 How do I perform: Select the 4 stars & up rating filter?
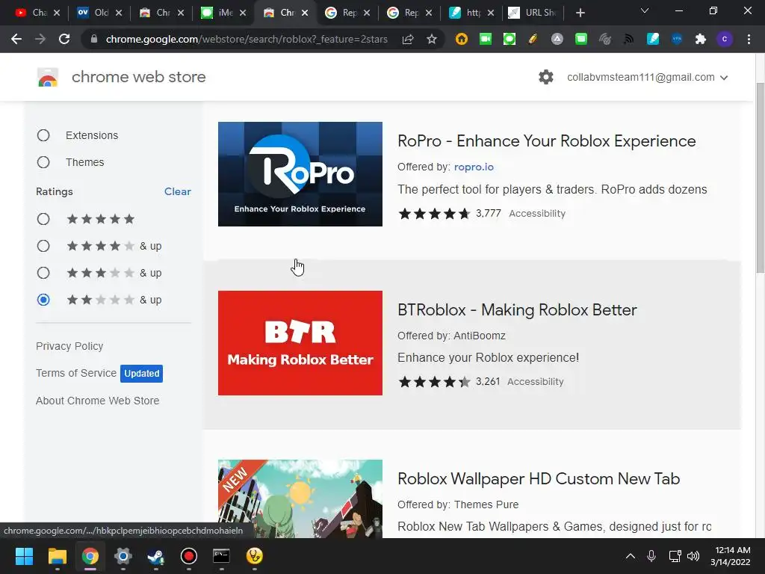(x=43, y=246)
